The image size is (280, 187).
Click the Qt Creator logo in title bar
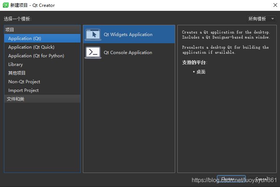tap(5, 5)
